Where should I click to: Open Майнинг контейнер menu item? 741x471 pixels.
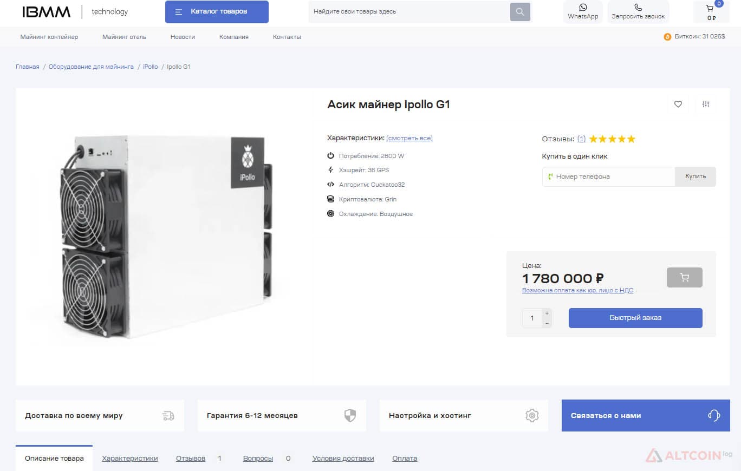(49, 37)
